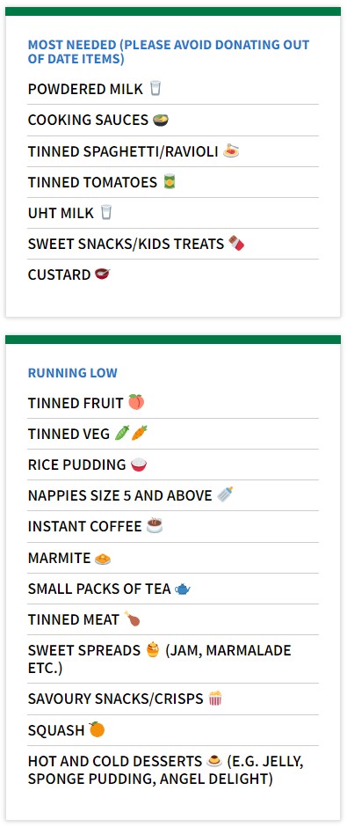Image resolution: width=347 pixels, height=827 pixels.
Task: Click the chocolate bar icon
Action: 236,243
